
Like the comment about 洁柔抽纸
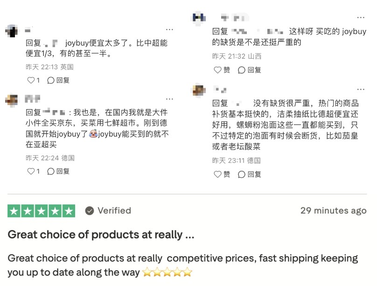pyautogui.click(x=217, y=174)
